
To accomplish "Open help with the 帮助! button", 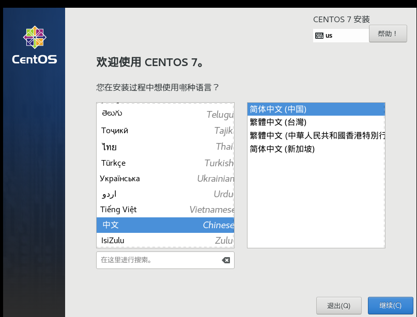I will pos(388,34).
